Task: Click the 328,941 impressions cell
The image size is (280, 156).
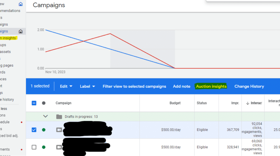Action: pyautogui.click(x=233, y=147)
